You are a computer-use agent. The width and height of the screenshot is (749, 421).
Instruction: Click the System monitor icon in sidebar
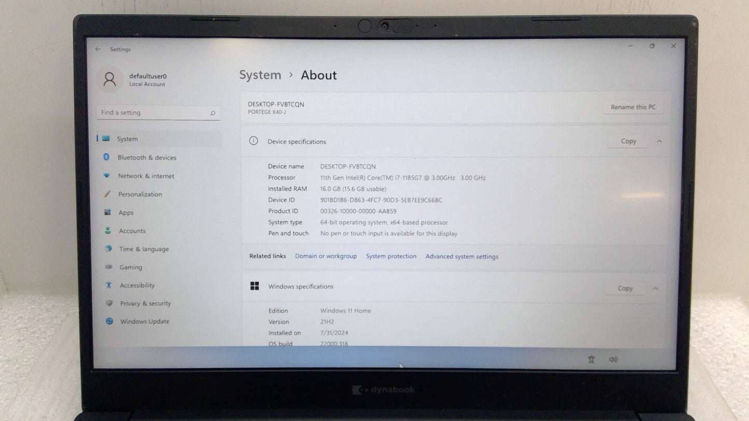pyautogui.click(x=106, y=139)
